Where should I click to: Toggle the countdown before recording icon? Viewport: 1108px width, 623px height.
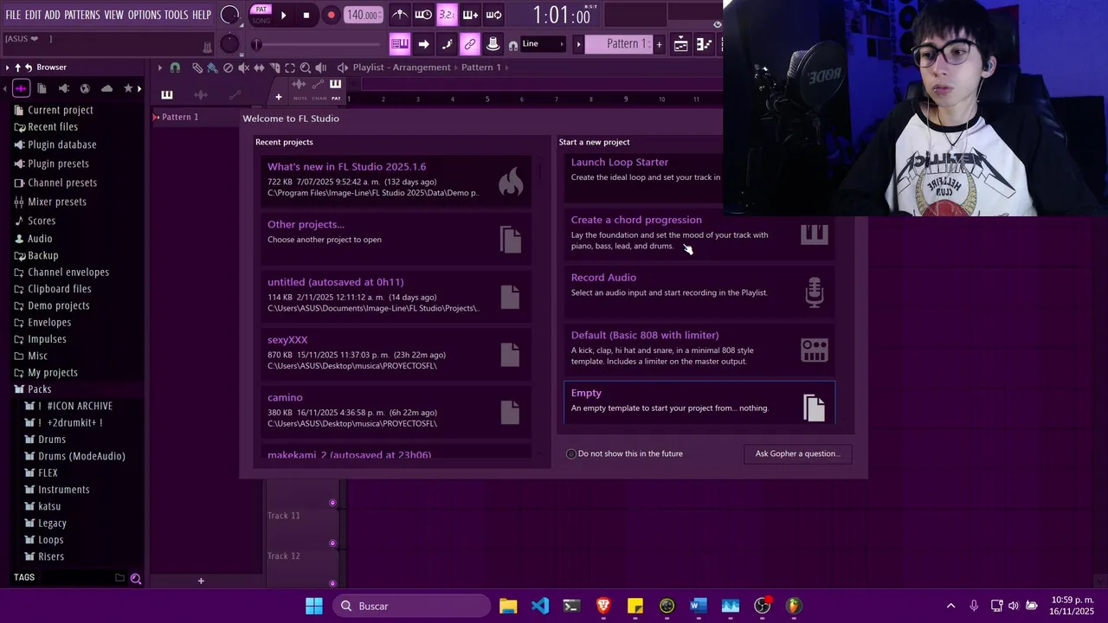[447, 15]
